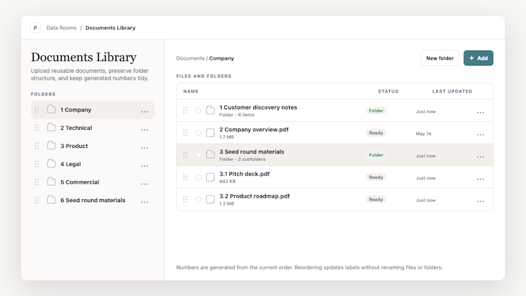Click folder icon beside 6 Seed round materials

pyautogui.click(x=51, y=200)
